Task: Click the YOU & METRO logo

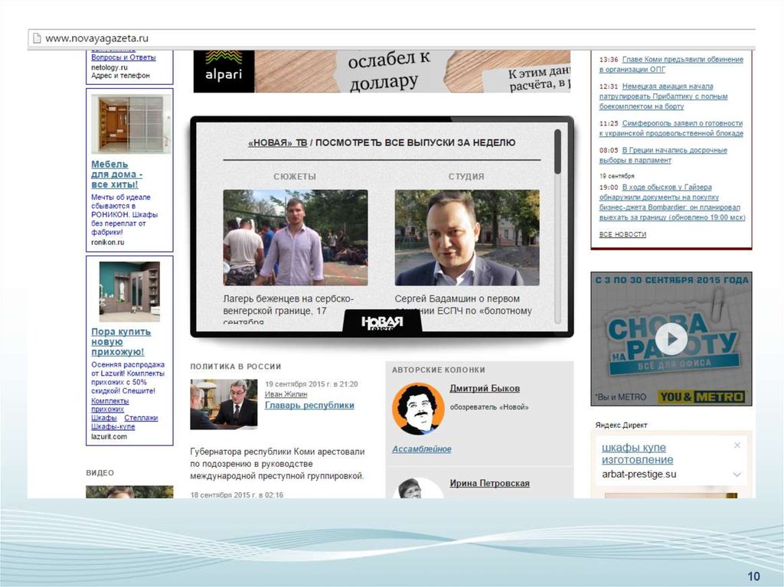Action: 701,397
